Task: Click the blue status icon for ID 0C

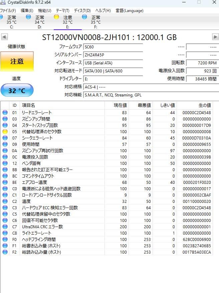Action: (x=5, y=157)
